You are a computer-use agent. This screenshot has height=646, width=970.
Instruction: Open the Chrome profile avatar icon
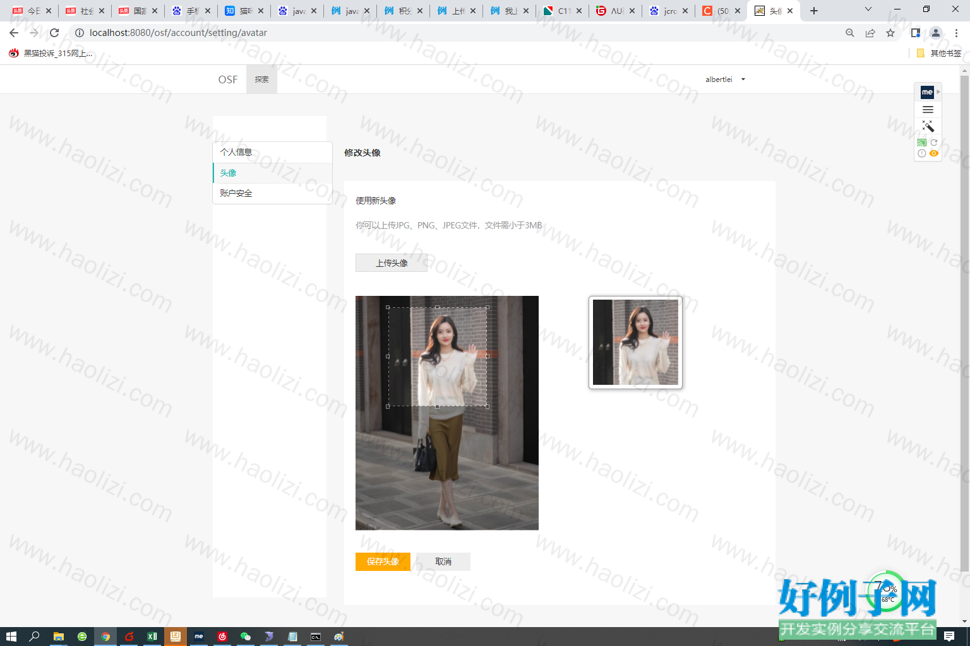(x=936, y=33)
